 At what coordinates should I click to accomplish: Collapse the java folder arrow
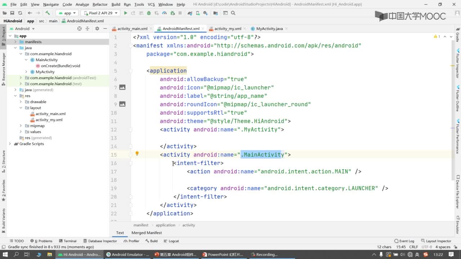pyautogui.click(x=15, y=48)
